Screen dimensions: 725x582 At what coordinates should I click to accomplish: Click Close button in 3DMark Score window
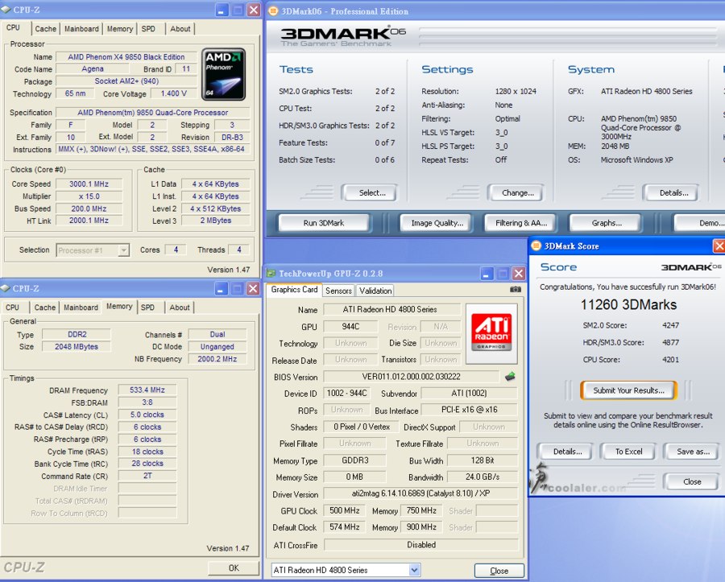(691, 481)
